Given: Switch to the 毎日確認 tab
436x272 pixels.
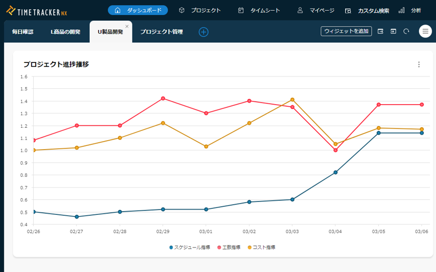Looking at the screenshot, I should coord(22,32).
